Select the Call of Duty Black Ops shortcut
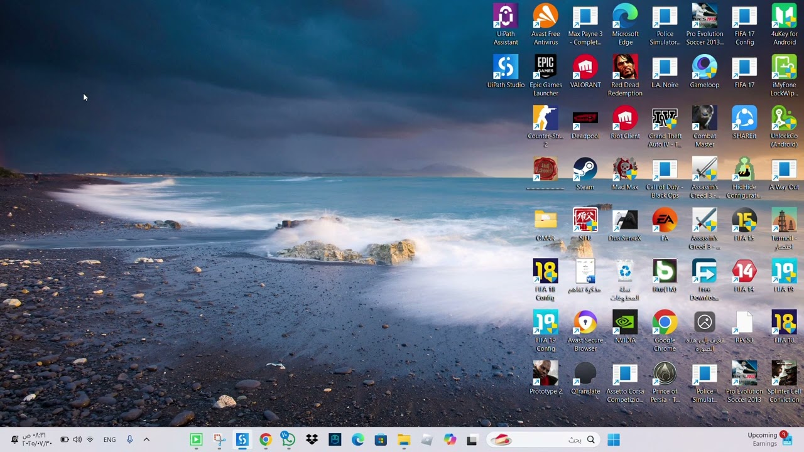 665,178
